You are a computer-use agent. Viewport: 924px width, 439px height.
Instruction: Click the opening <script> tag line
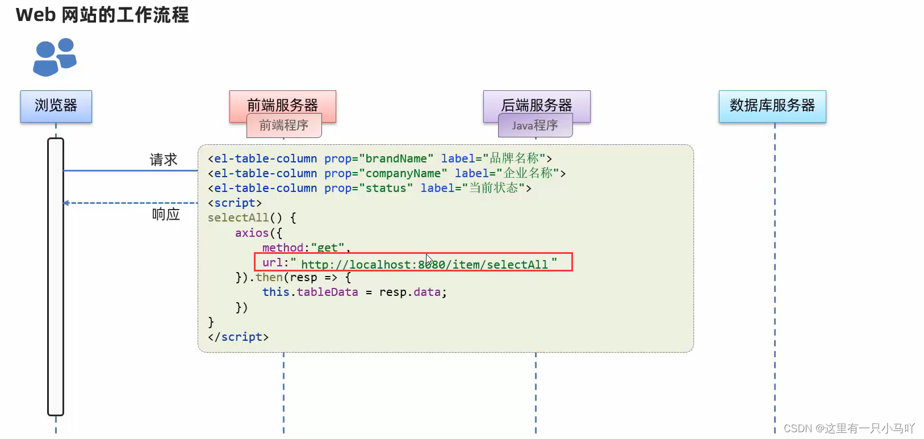pos(235,203)
